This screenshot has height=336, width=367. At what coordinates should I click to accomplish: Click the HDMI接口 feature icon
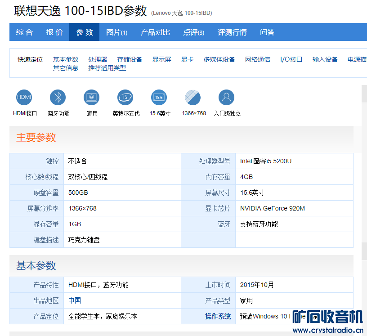coord(24,98)
